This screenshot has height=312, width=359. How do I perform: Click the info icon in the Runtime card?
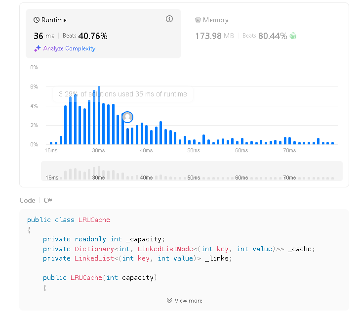[x=169, y=19]
